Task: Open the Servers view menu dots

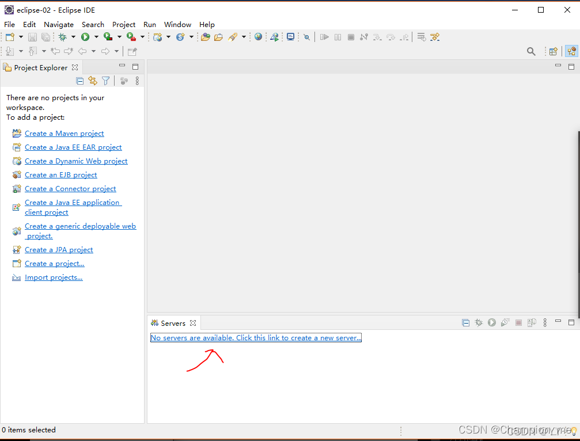Action: click(545, 323)
